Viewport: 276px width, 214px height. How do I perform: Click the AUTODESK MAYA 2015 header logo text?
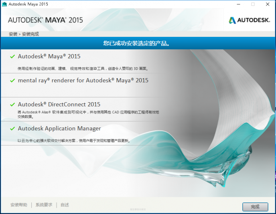(x=45, y=20)
